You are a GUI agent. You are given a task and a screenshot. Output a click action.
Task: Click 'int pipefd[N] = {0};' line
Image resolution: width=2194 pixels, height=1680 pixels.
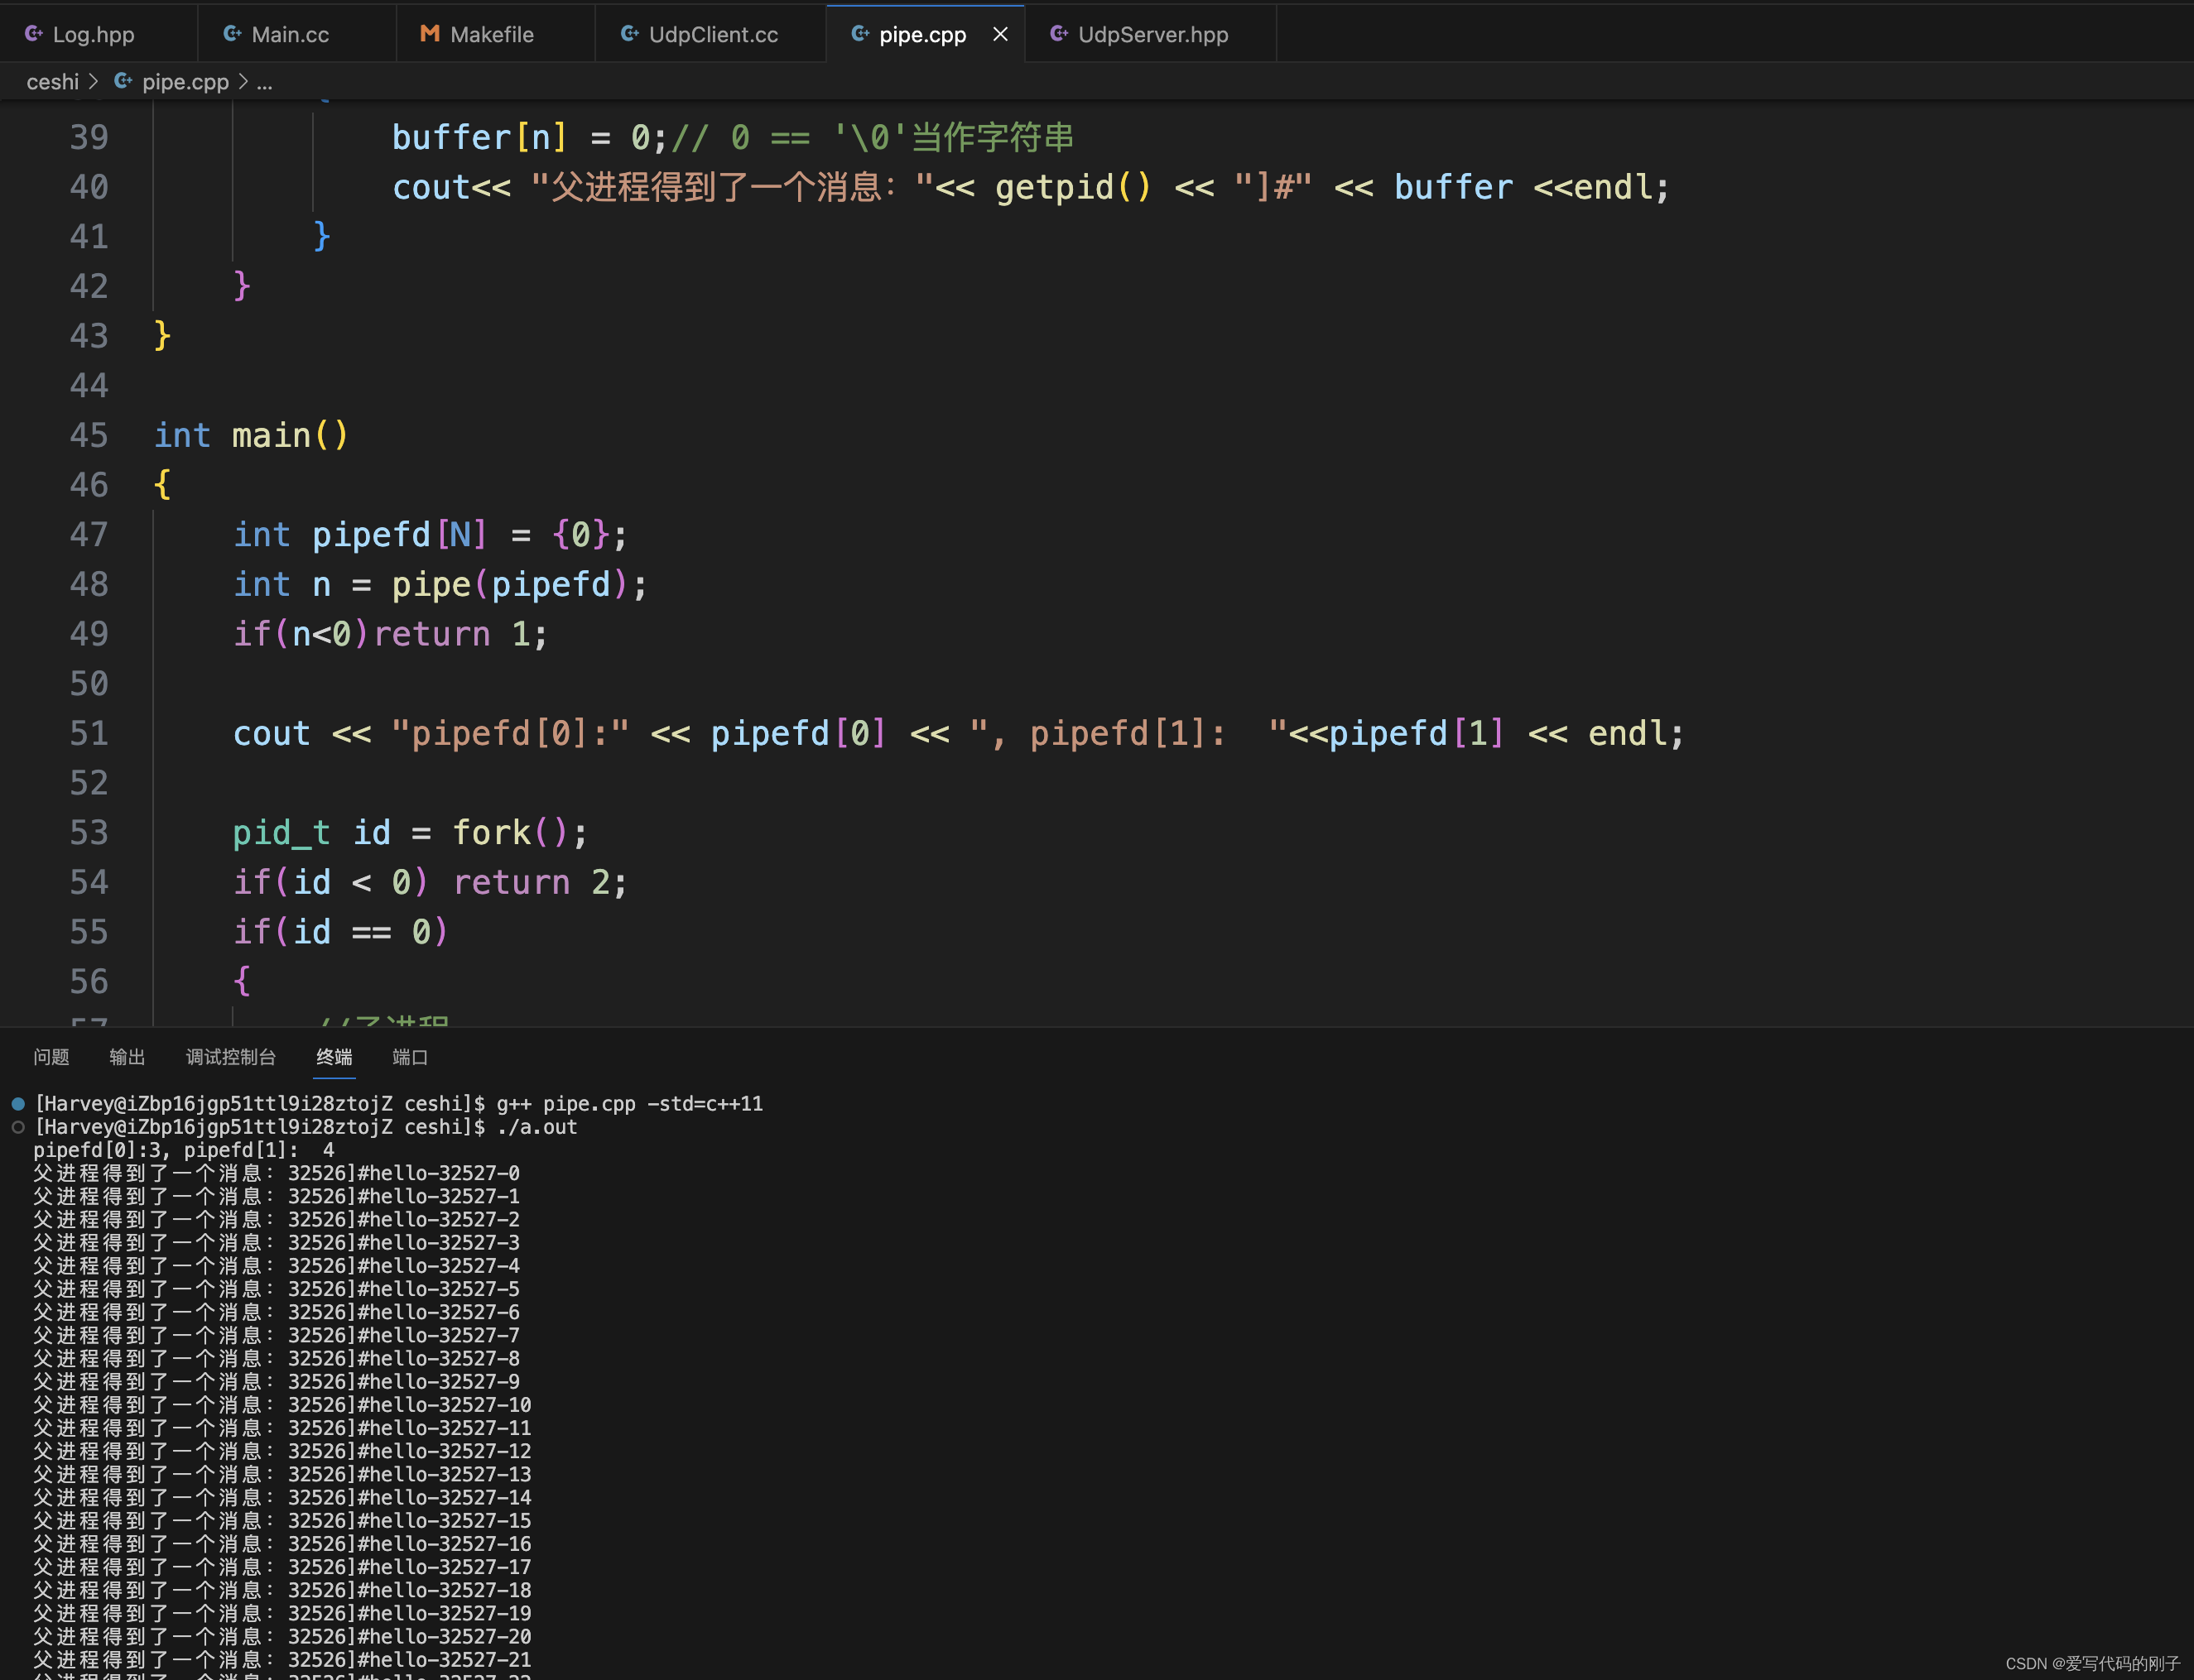(431, 534)
